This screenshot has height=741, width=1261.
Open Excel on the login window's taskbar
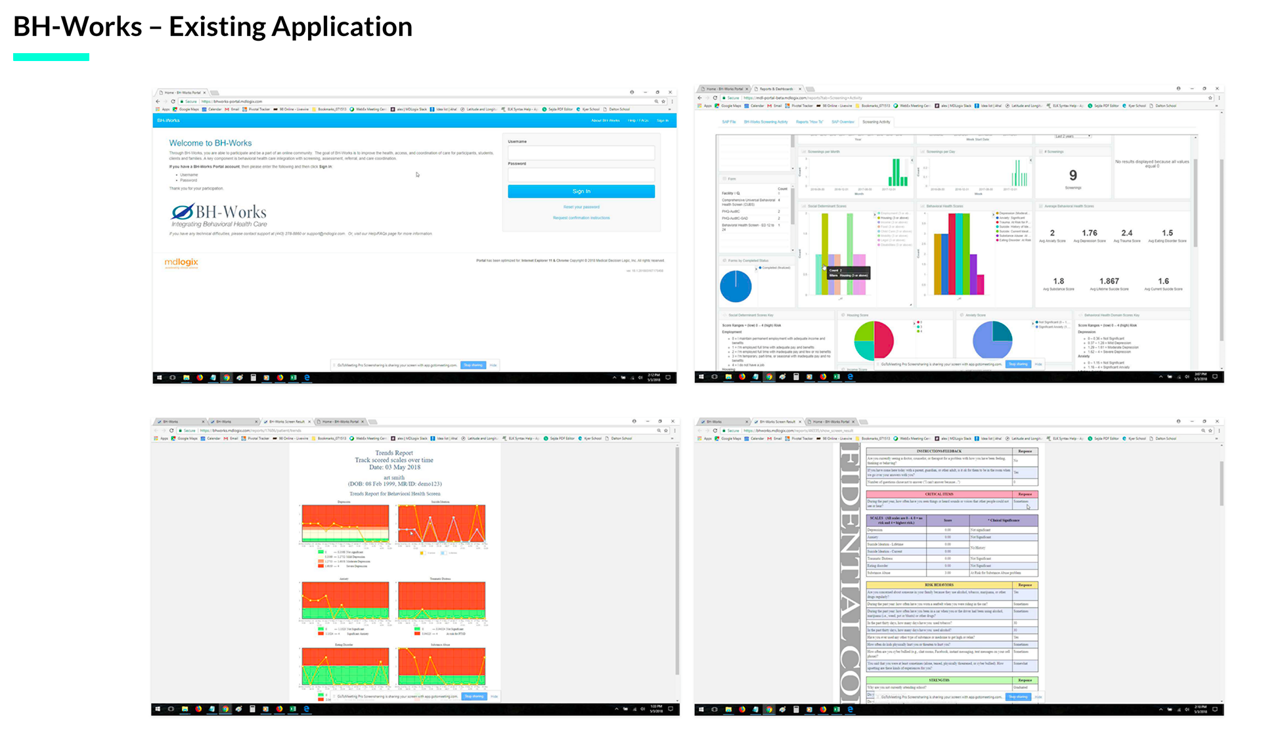(x=293, y=377)
